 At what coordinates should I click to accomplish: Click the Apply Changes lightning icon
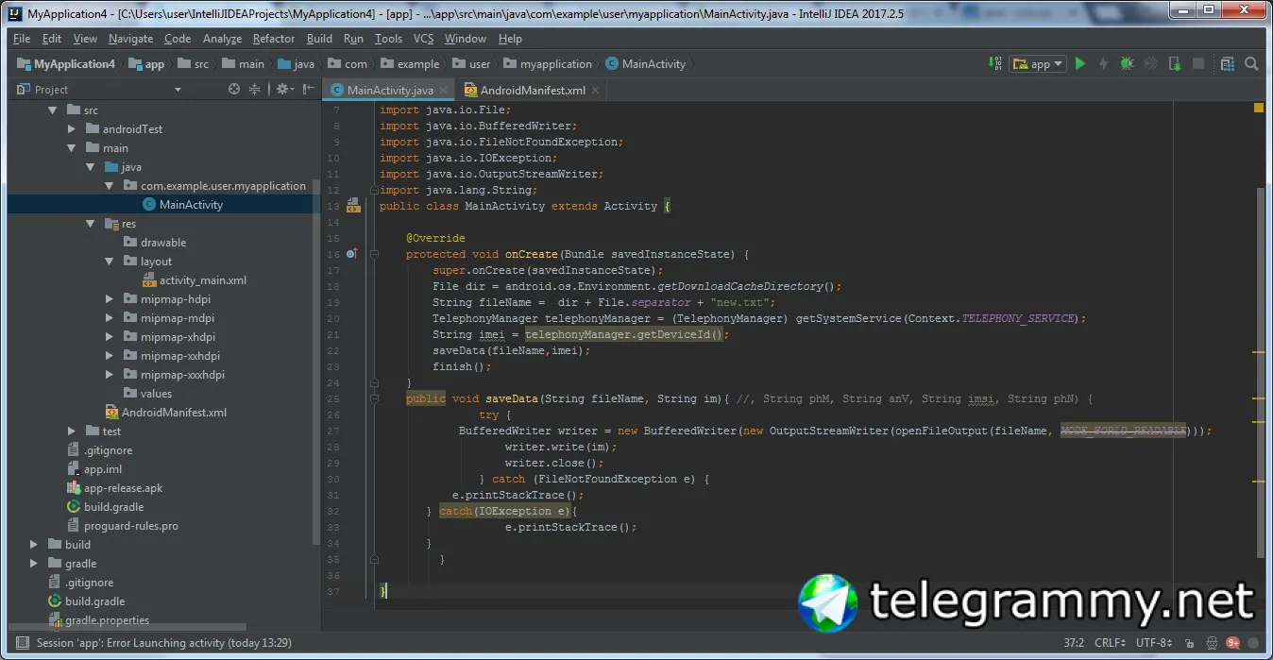coord(1103,64)
